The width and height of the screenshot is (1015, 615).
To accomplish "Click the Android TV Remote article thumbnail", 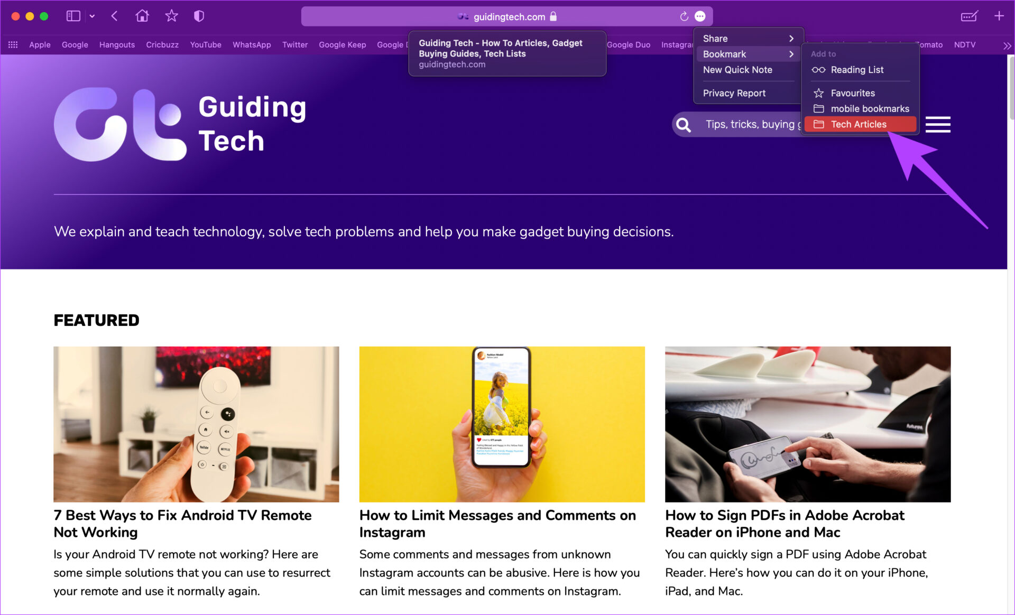I will point(197,424).
